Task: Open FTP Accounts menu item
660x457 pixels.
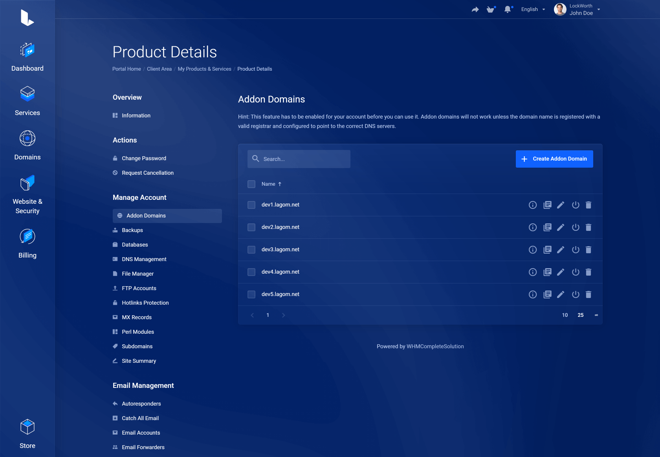Action: pos(139,288)
